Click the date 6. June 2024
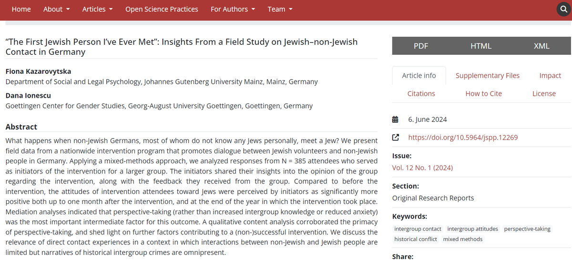 coord(428,120)
